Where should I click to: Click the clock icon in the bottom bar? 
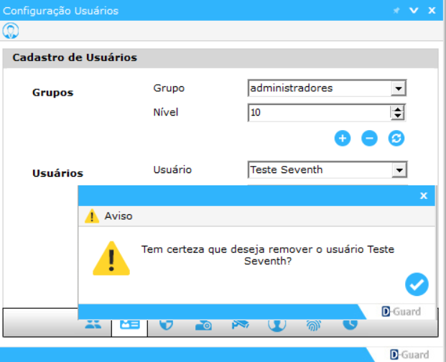click(x=350, y=325)
